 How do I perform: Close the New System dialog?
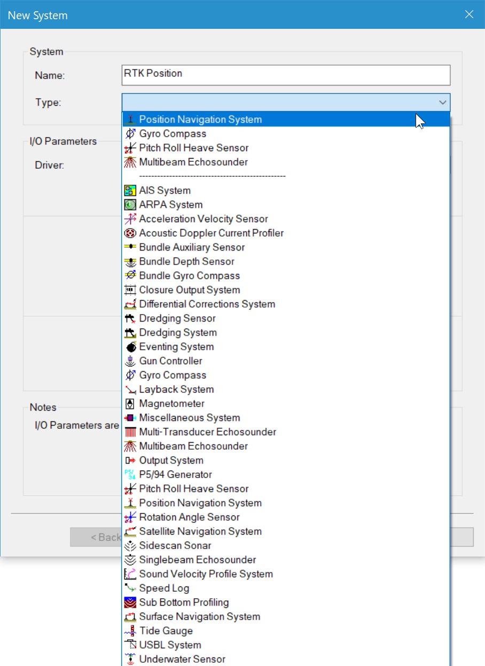[x=469, y=14]
